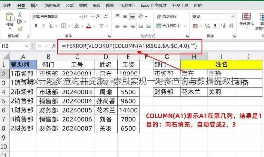This screenshot has width=264, height=157.
Task: Switch to the 数据 tab
Action: 83,5
